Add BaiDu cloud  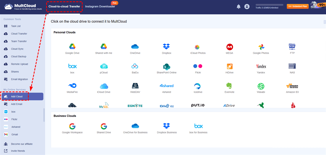135,68
